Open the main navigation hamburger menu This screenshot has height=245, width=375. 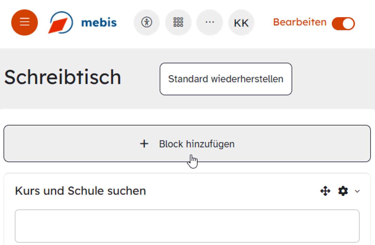click(24, 22)
